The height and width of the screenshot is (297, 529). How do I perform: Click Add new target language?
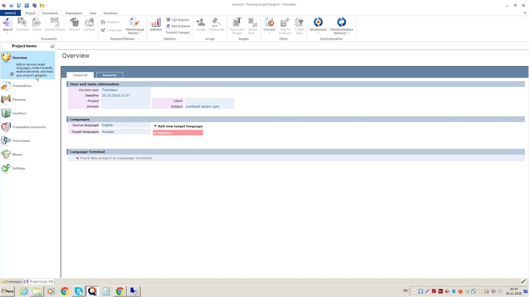178,126
